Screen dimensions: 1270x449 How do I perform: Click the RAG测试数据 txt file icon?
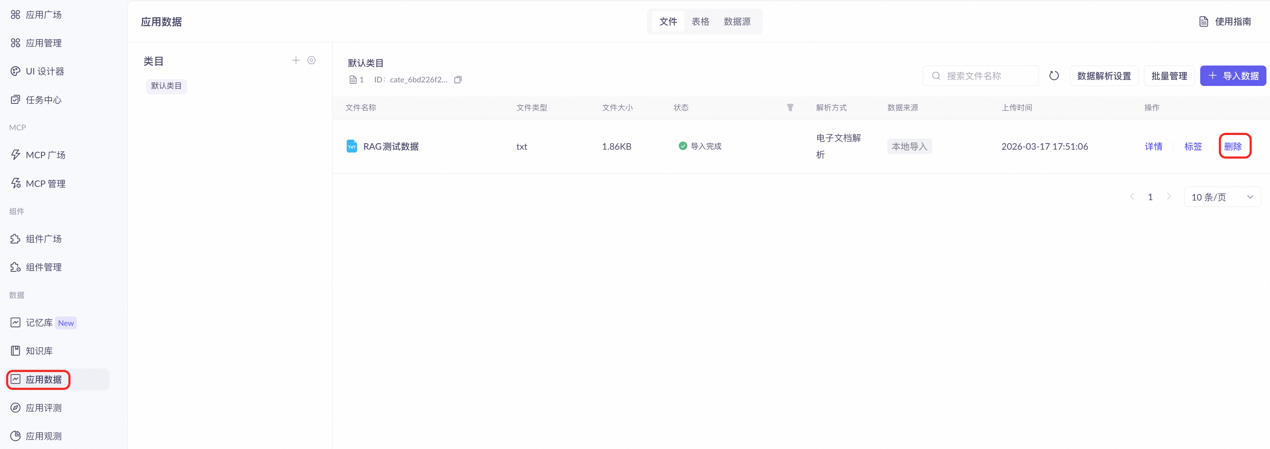(x=352, y=146)
